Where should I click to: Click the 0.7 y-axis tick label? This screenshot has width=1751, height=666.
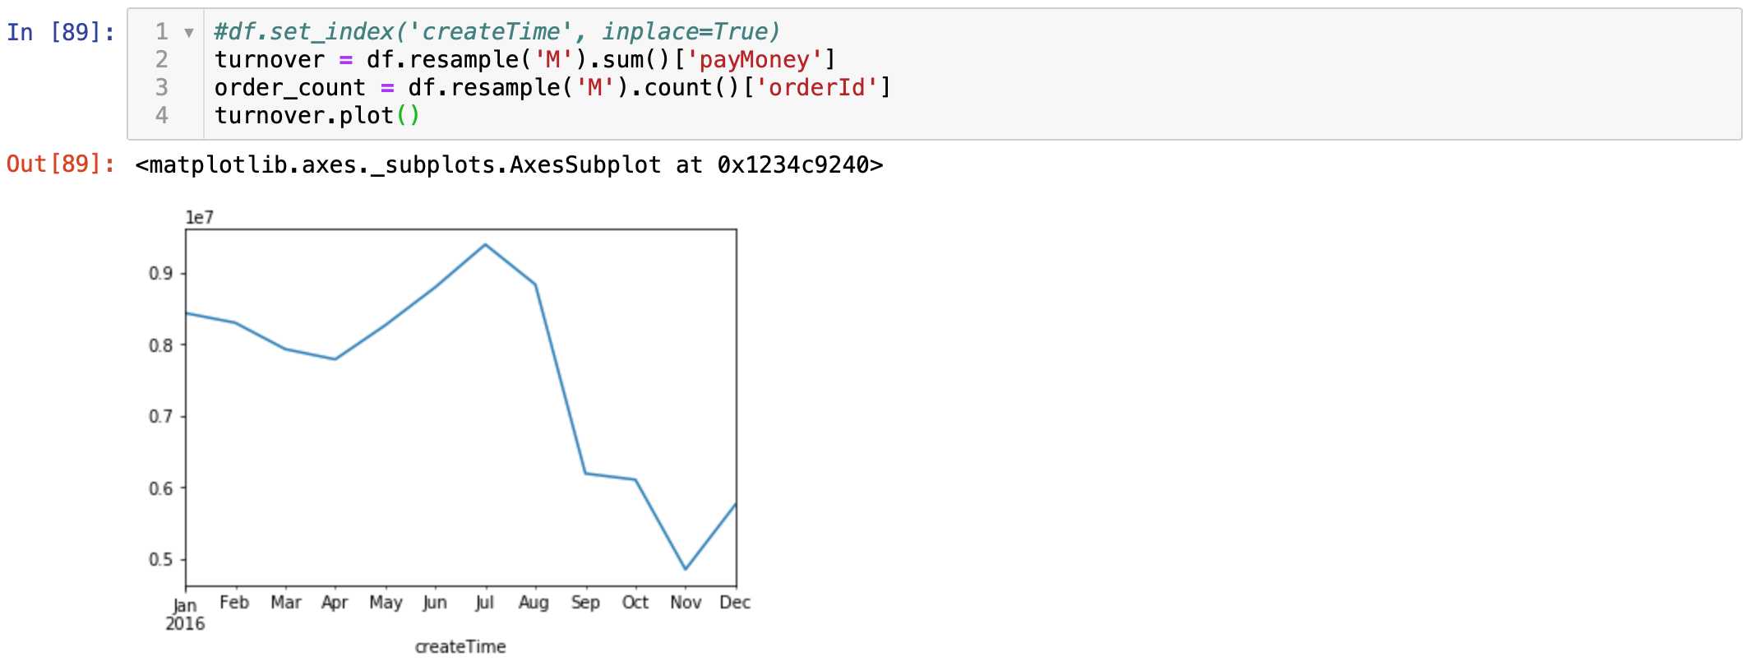[x=160, y=416]
